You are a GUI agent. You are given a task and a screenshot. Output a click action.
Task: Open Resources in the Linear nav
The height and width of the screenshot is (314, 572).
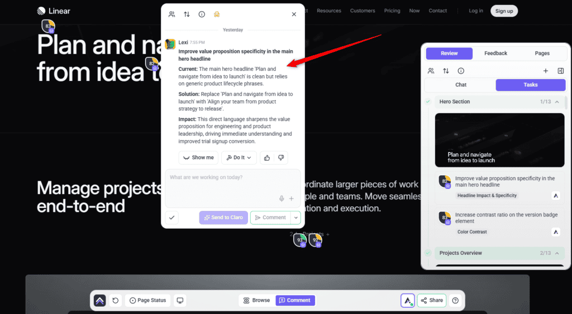[329, 11]
